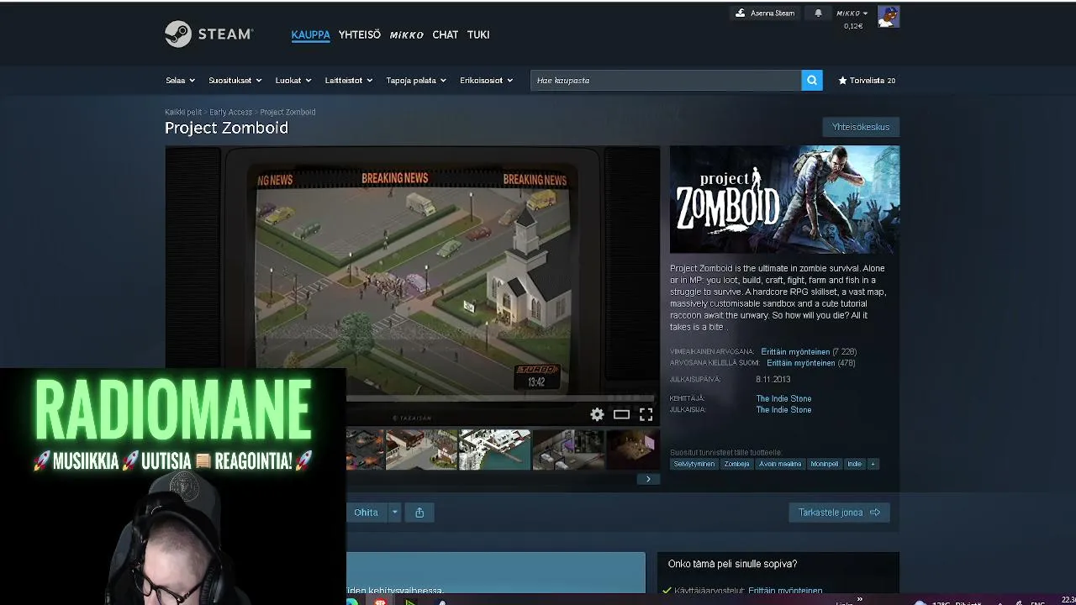The width and height of the screenshot is (1076, 605).
Task: Open the Early Access breadcrumb link
Action: coord(230,112)
